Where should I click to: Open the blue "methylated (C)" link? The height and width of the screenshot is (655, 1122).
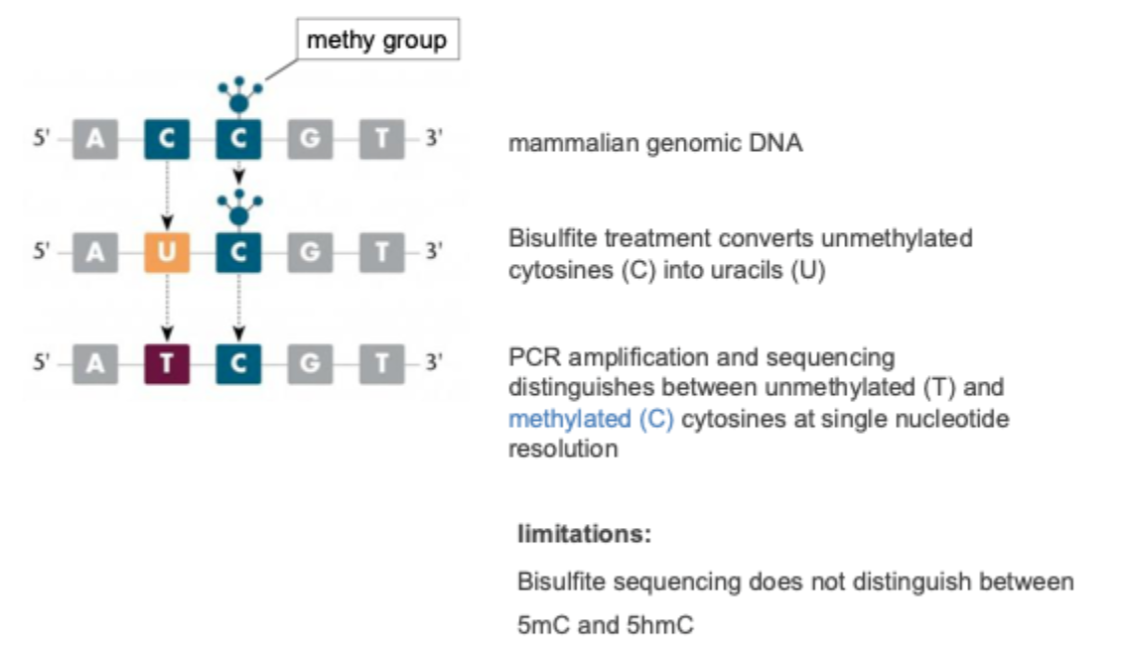591,419
